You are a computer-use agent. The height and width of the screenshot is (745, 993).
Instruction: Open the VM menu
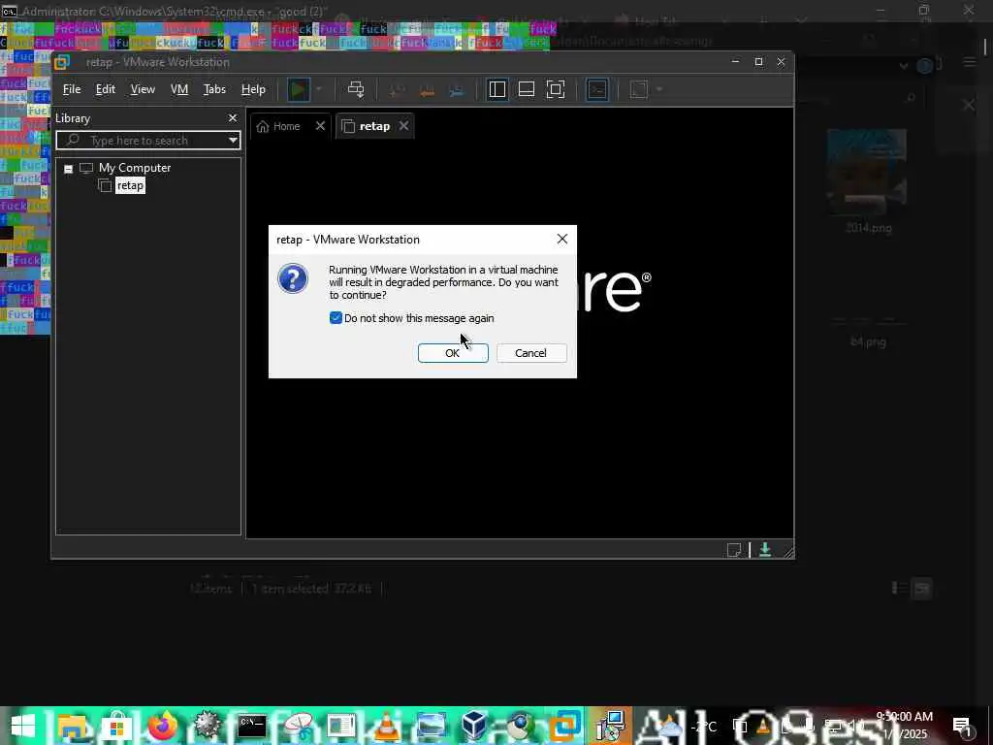[179, 89]
